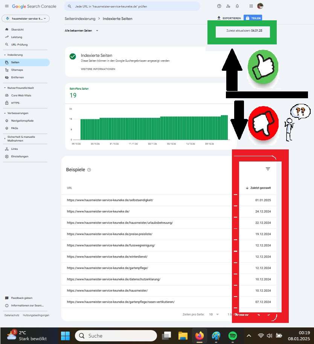Click WEITERE INFORMATIONEN link
Image resolution: width=314 pixels, height=344 pixels.
click(98, 69)
